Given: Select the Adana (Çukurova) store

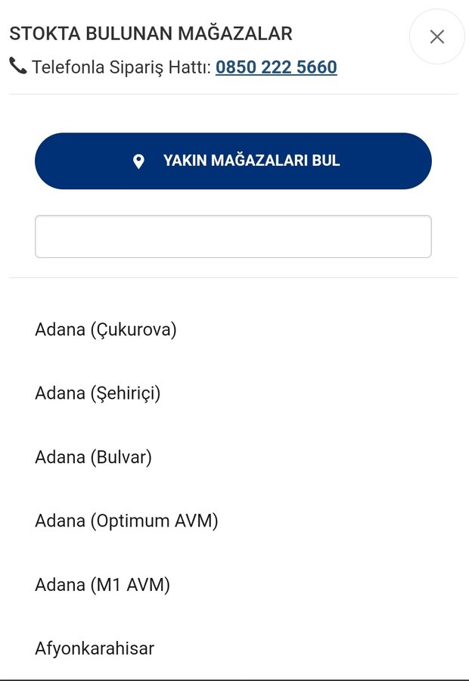Looking at the screenshot, I should (106, 330).
